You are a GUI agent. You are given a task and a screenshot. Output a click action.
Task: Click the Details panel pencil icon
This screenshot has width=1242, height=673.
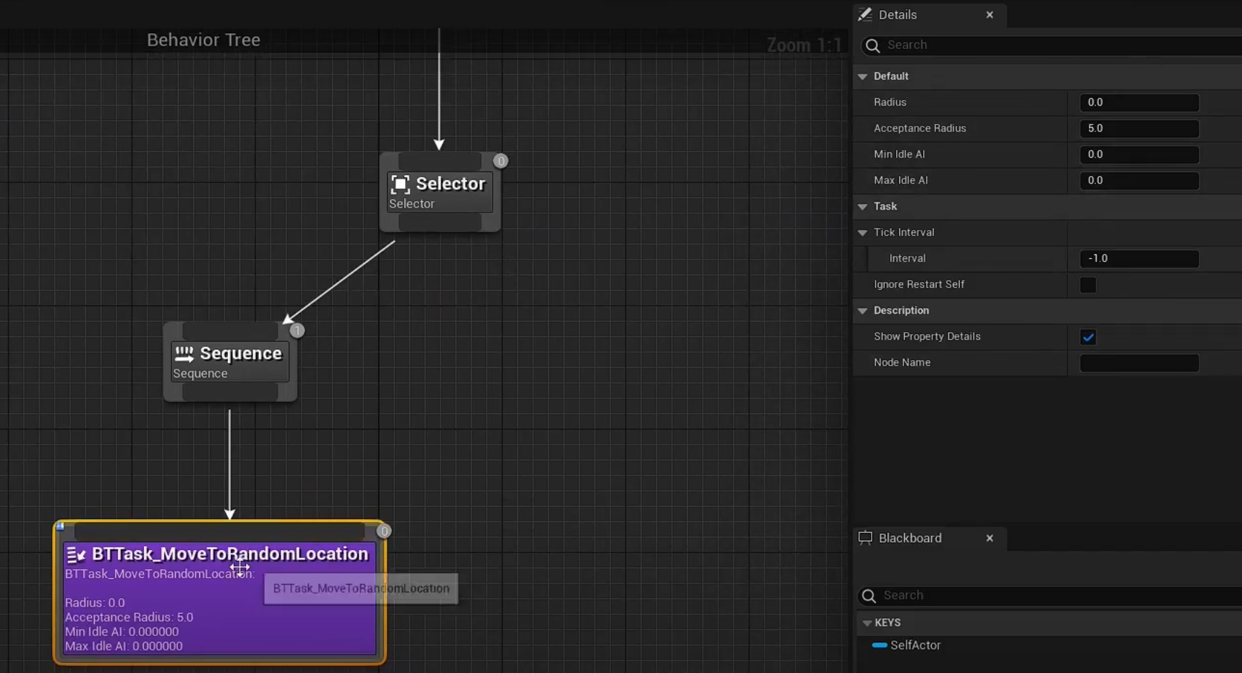pos(865,14)
